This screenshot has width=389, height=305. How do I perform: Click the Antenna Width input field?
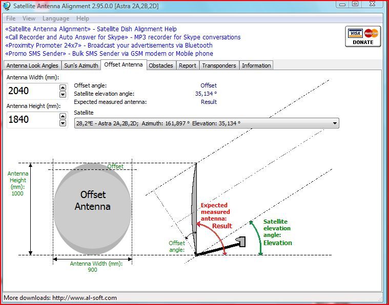pyautogui.click(x=33, y=91)
